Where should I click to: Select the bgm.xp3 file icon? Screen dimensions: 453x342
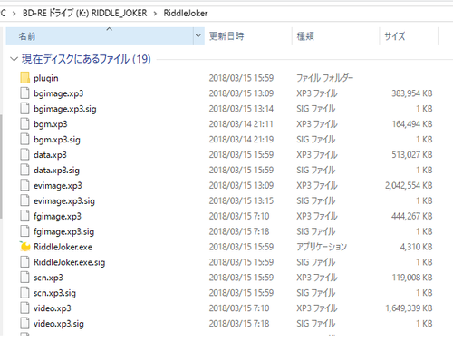[25, 124]
